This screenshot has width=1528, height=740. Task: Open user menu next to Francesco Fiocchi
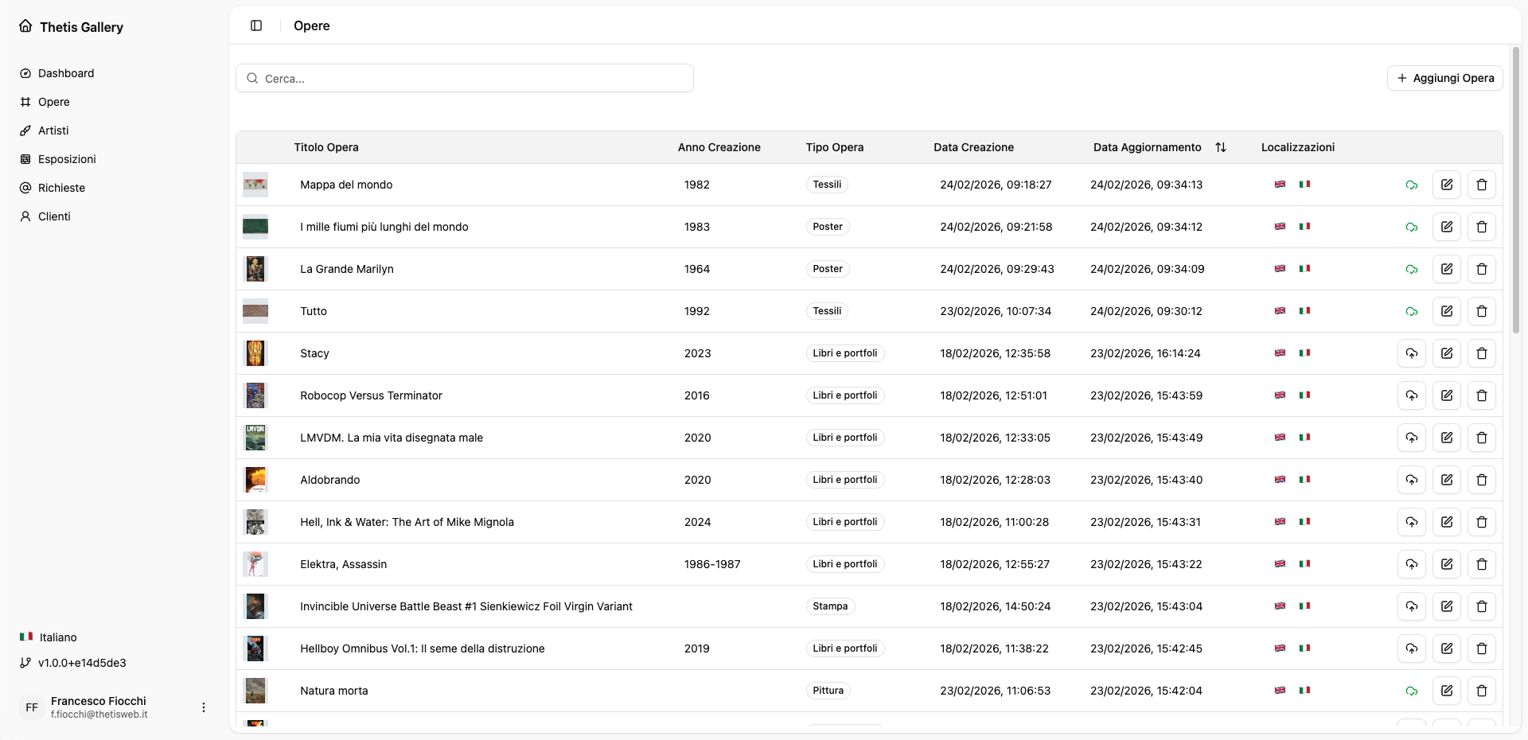pos(204,707)
